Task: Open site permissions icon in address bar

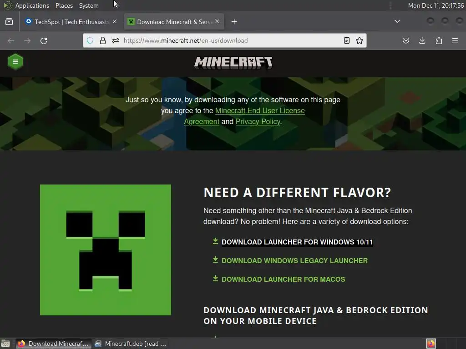Action: click(116, 40)
